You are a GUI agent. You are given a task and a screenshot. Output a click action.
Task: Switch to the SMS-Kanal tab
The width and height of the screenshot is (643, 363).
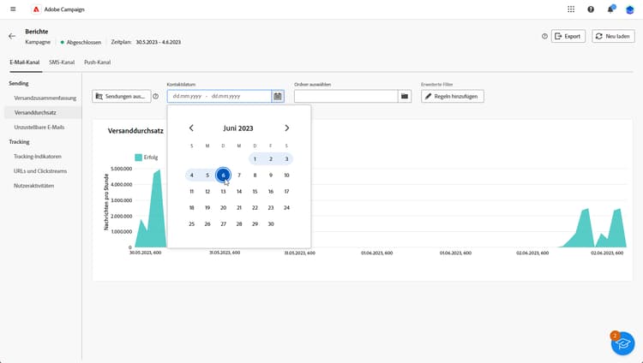[x=62, y=62]
